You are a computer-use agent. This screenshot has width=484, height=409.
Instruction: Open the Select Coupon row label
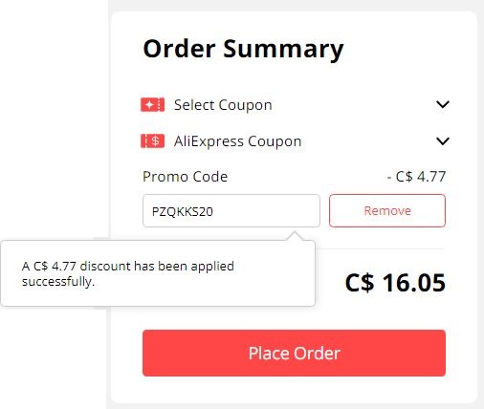223,105
